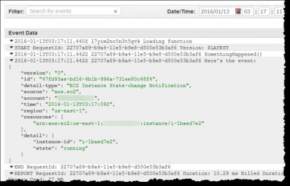Viewport: 290px width, 186px height.
Task: Click the instance-id value i-1baed7e2
Action: (97, 142)
